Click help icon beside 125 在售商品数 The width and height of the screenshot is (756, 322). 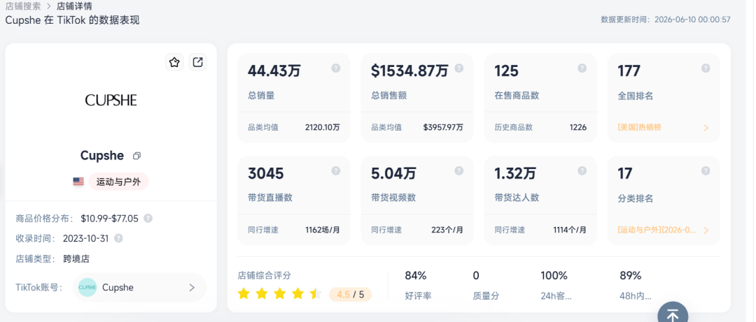(582, 68)
